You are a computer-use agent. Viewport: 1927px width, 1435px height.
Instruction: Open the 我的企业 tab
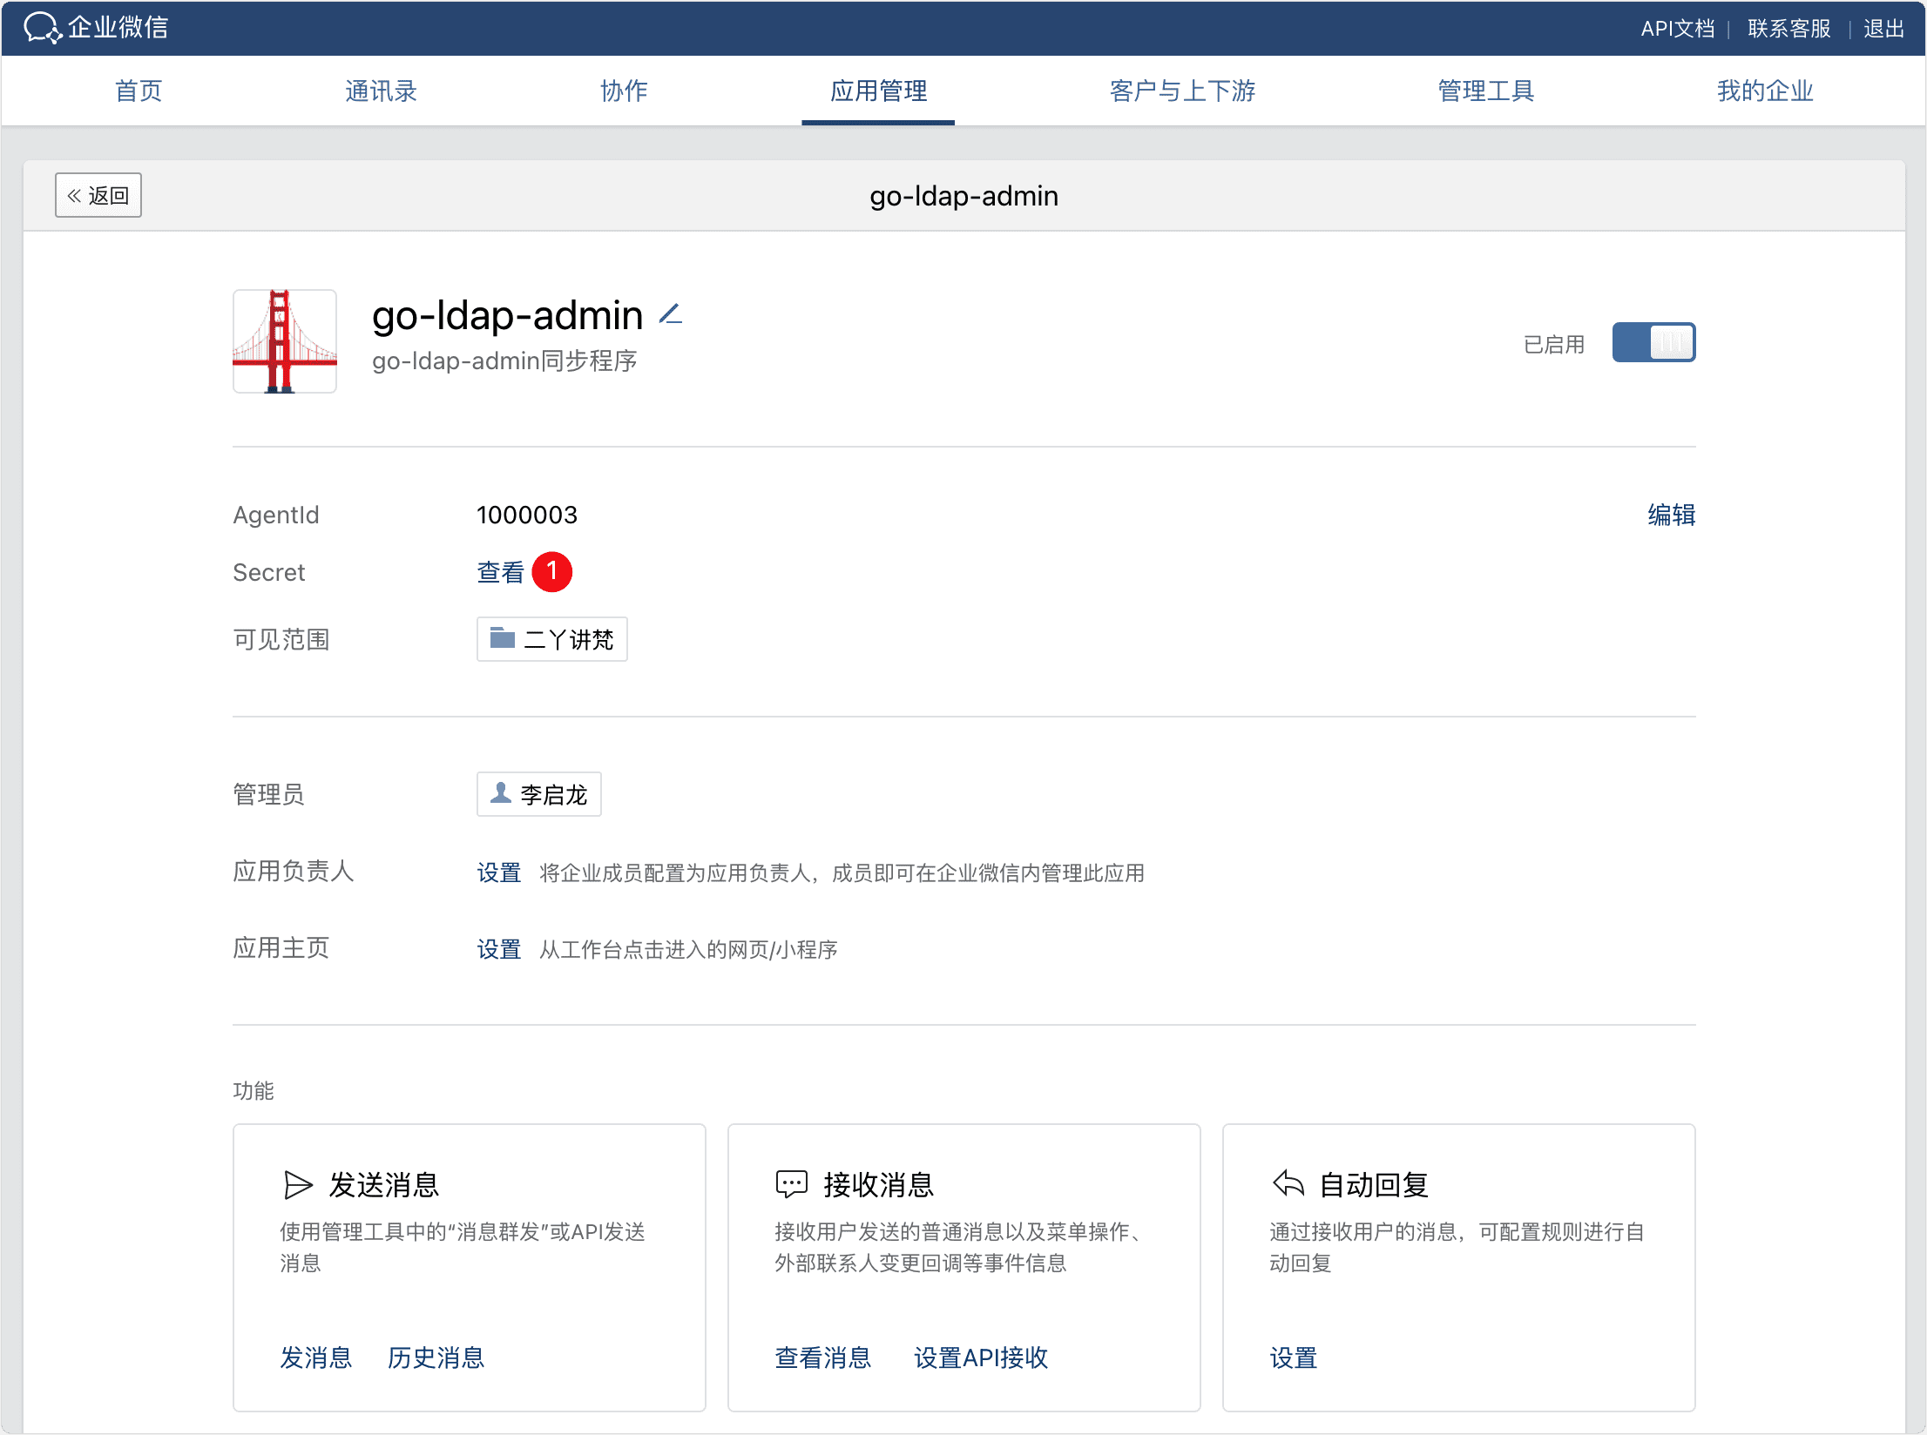1765,91
